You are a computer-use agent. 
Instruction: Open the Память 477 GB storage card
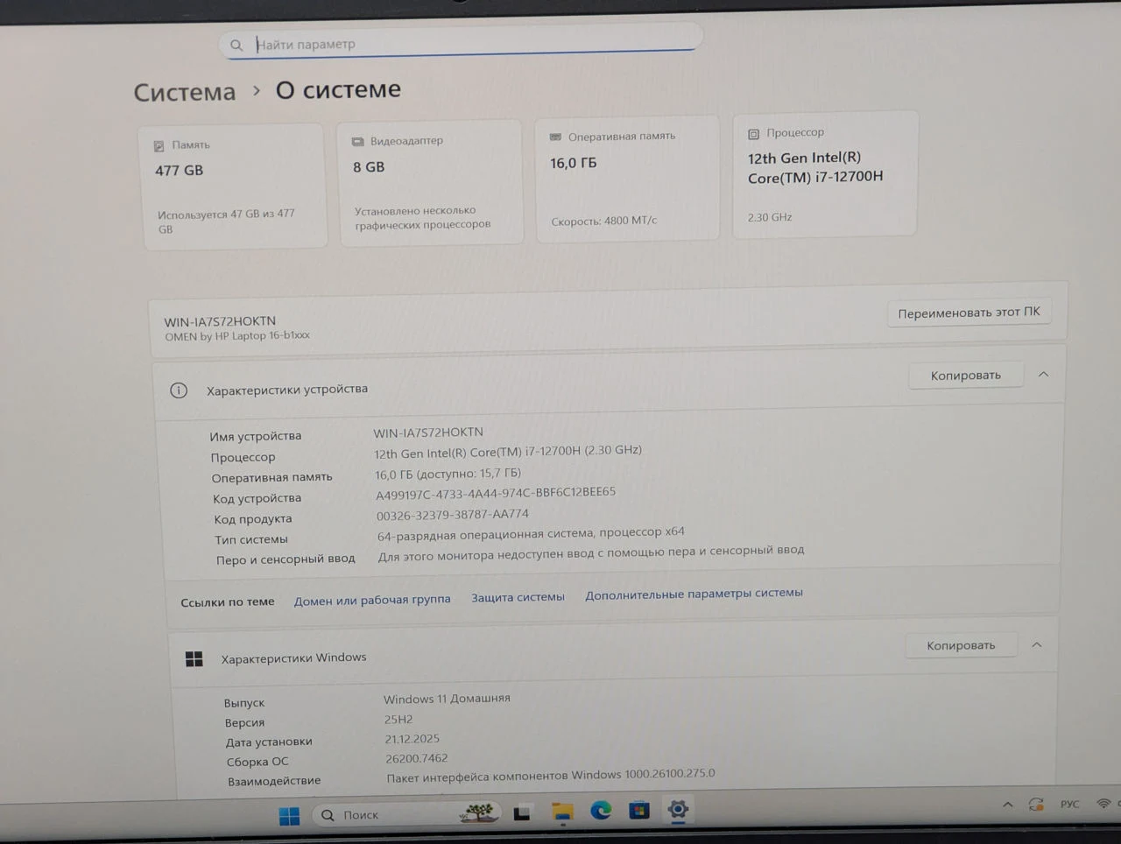click(235, 186)
